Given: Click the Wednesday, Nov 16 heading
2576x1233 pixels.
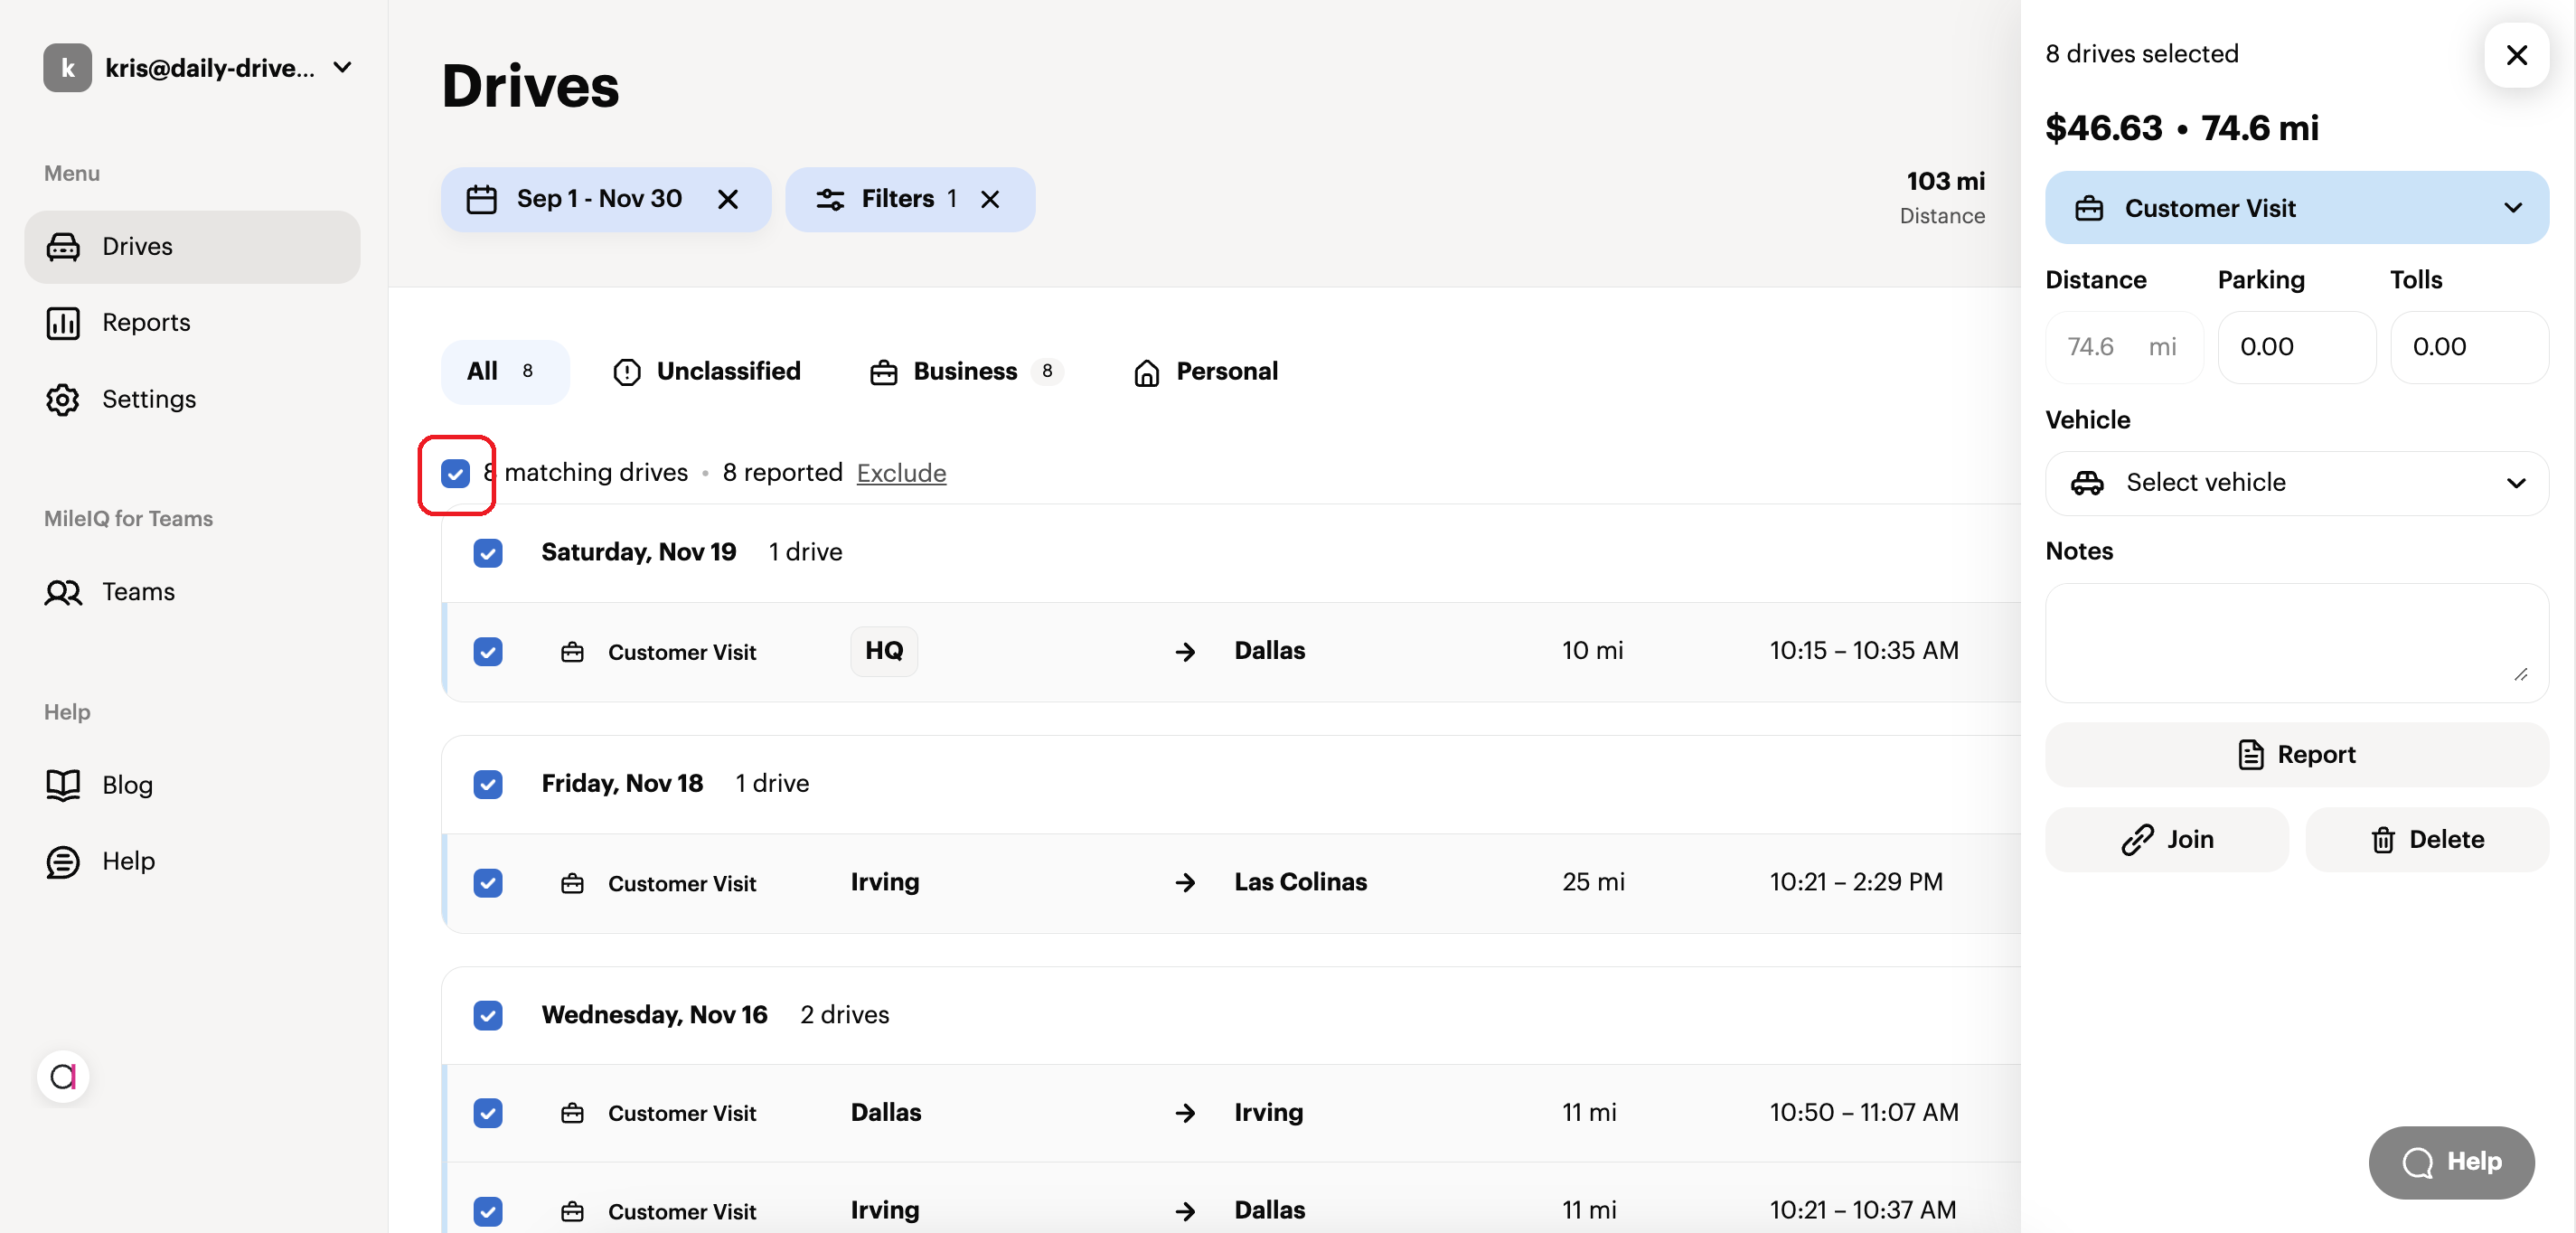Looking at the screenshot, I should pyautogui.click(x=654, y=1015).
